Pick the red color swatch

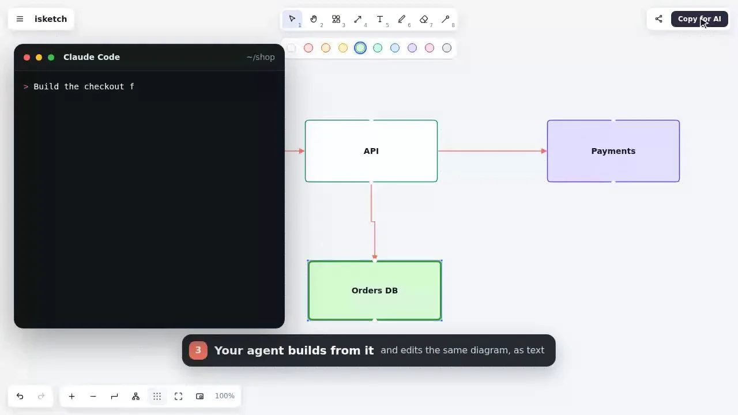coord(308,48)
